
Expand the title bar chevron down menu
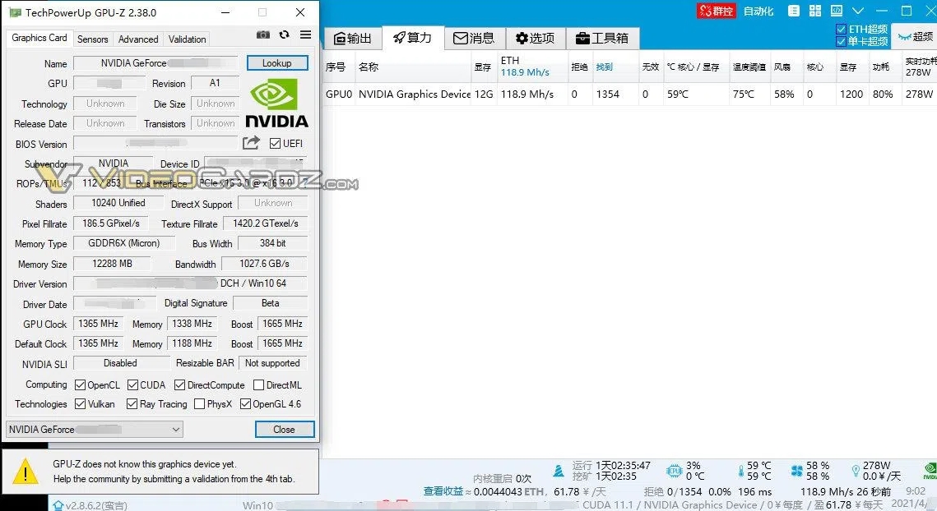tap(859, 12)
